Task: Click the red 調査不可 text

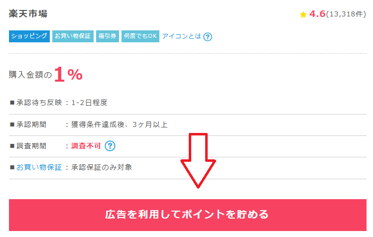Action: pyautogui.click(x=86, y=146)
